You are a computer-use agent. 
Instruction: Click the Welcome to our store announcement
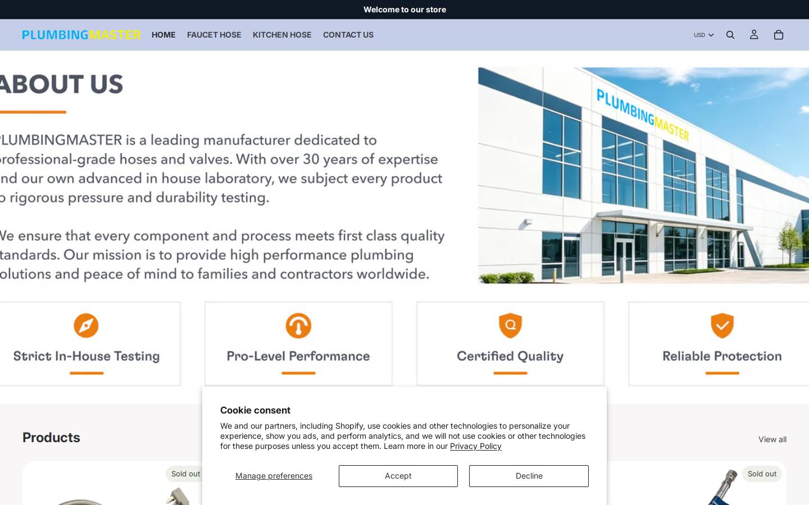(404, 10)
